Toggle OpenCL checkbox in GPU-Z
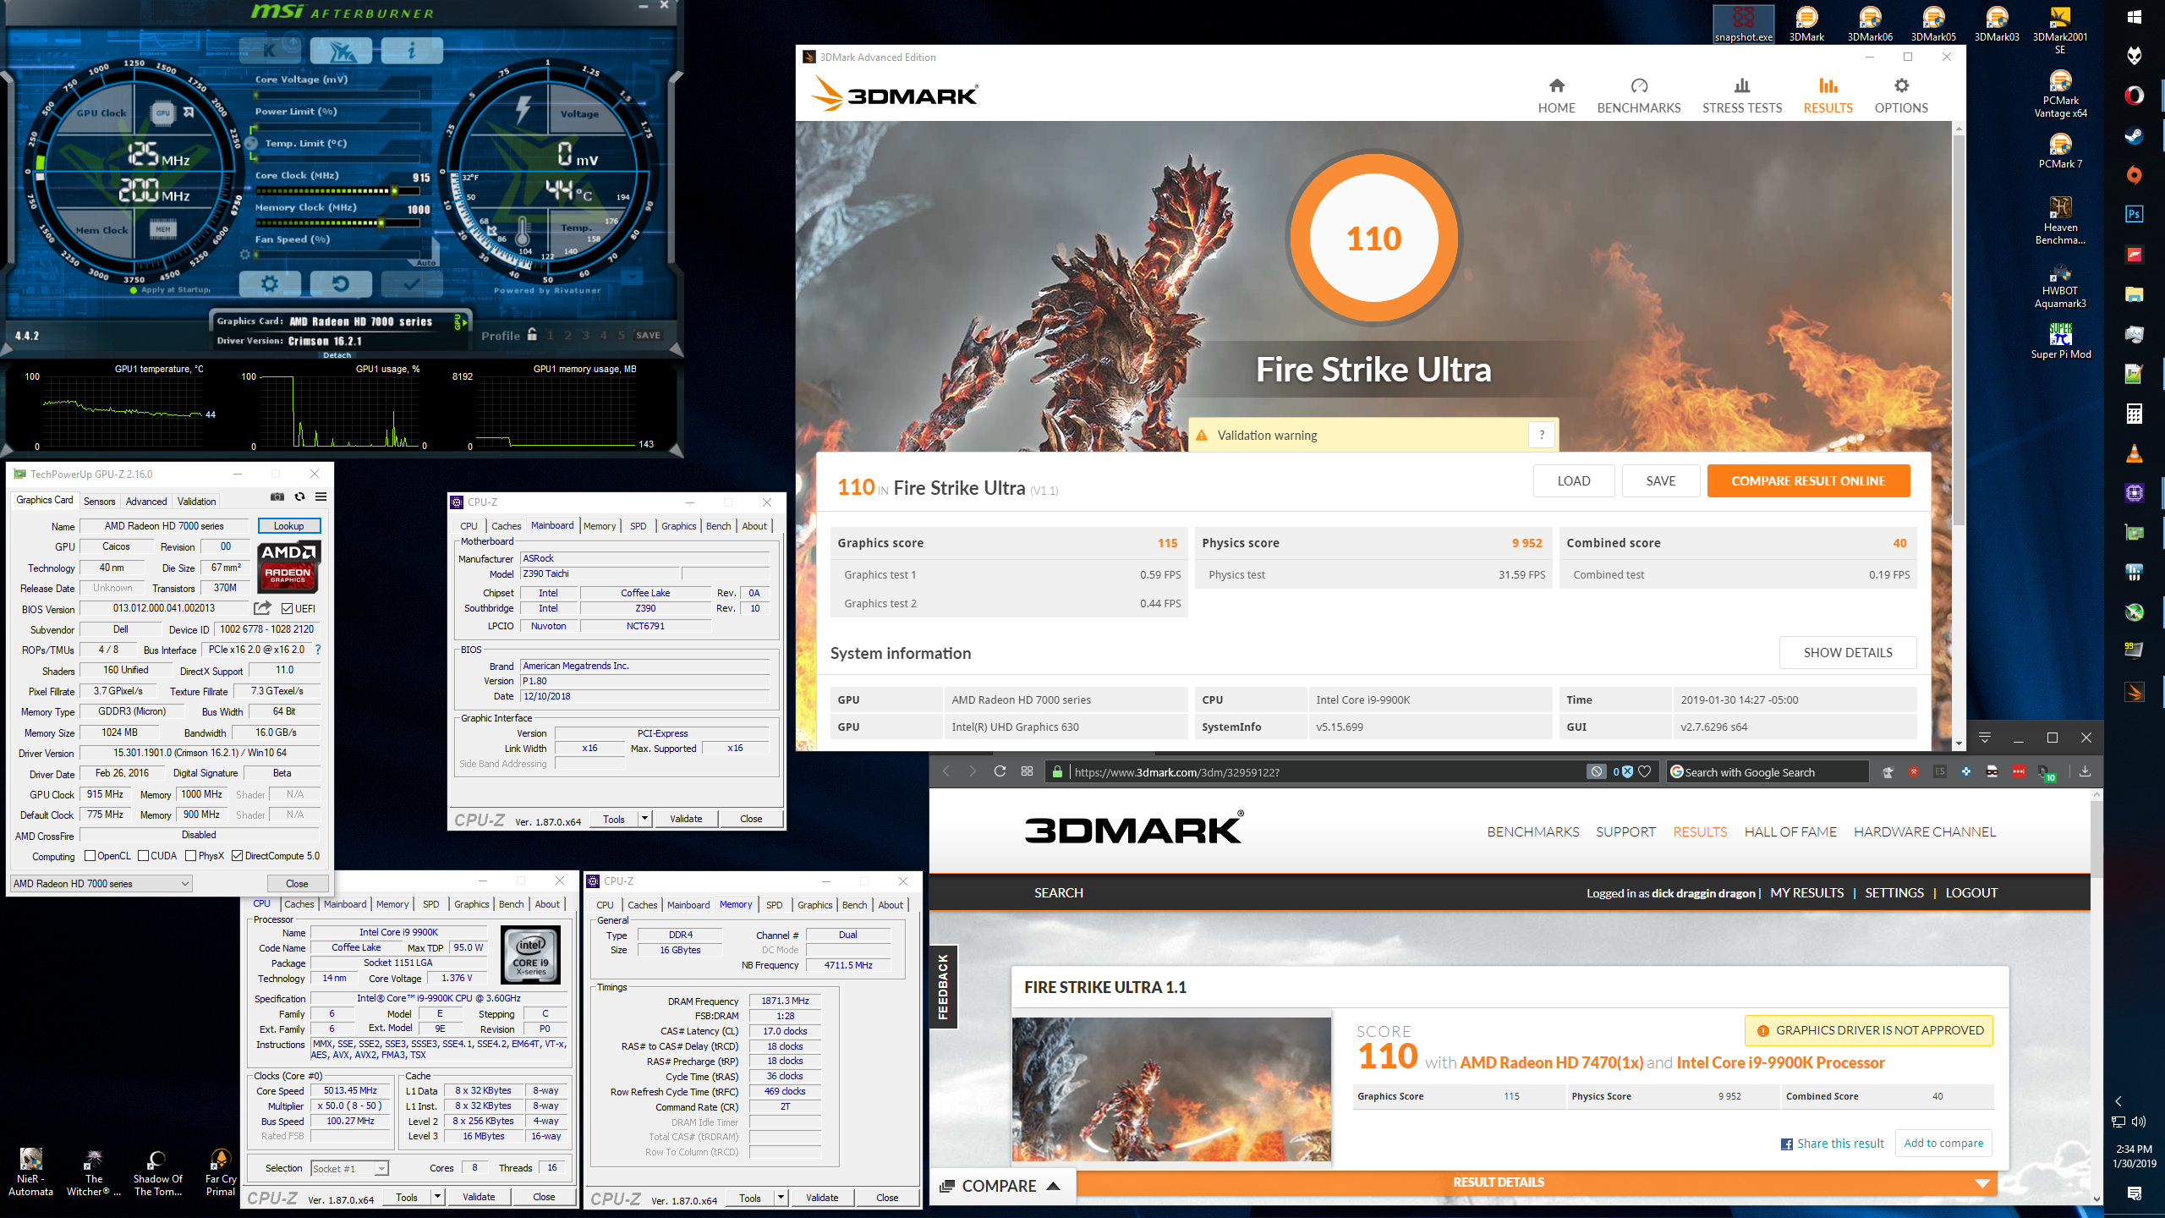Image resolution: width=2165 pixels, height=1218 pixels. (90, 856)
